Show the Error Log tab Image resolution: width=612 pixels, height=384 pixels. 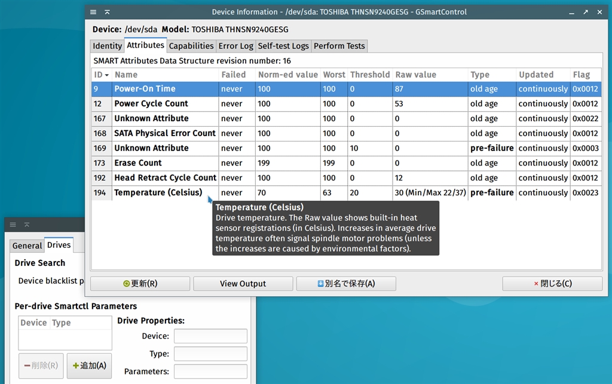(x=235, y=46)
